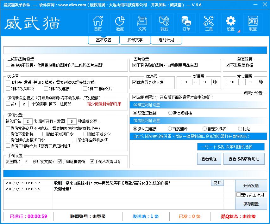Click 开始发送 button
The height and width of the screenshot is (224, 270).
251,186
